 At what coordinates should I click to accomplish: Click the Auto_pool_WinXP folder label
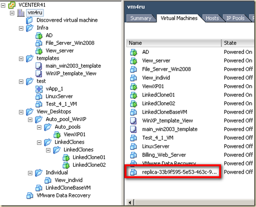(x=66, y=119)
